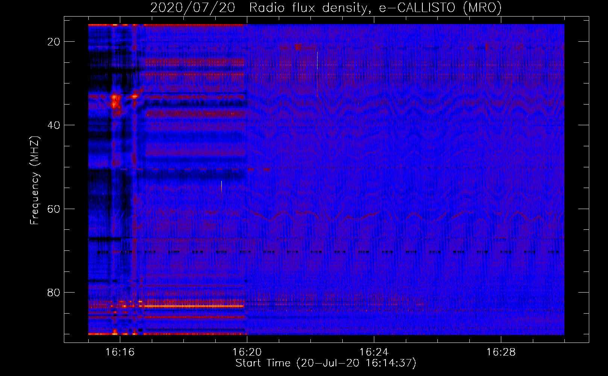Click the 80 MHz frequency tick label
Image resolution: width=608 pixels, height=376 pixels.
[x=54, y=292]
